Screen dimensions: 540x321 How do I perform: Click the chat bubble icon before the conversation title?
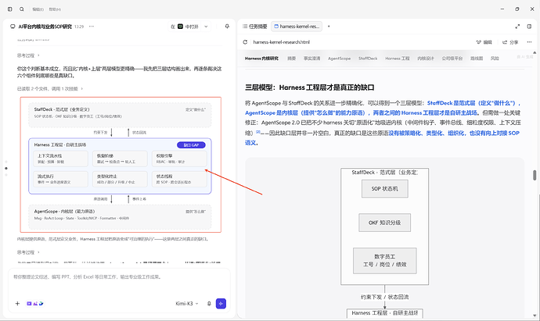pyautogui.click(x=13, y=27)
